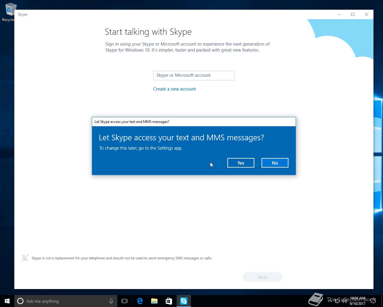
Task: Open the Windows Start menu
Action: pos(7,301)
